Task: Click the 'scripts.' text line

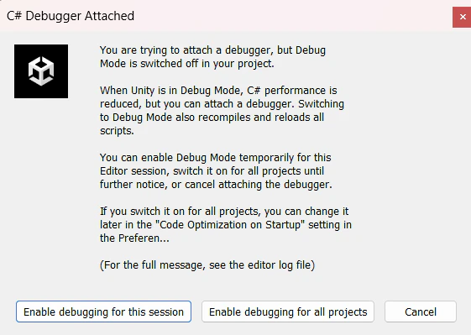Action: click(x=117, y=131)
